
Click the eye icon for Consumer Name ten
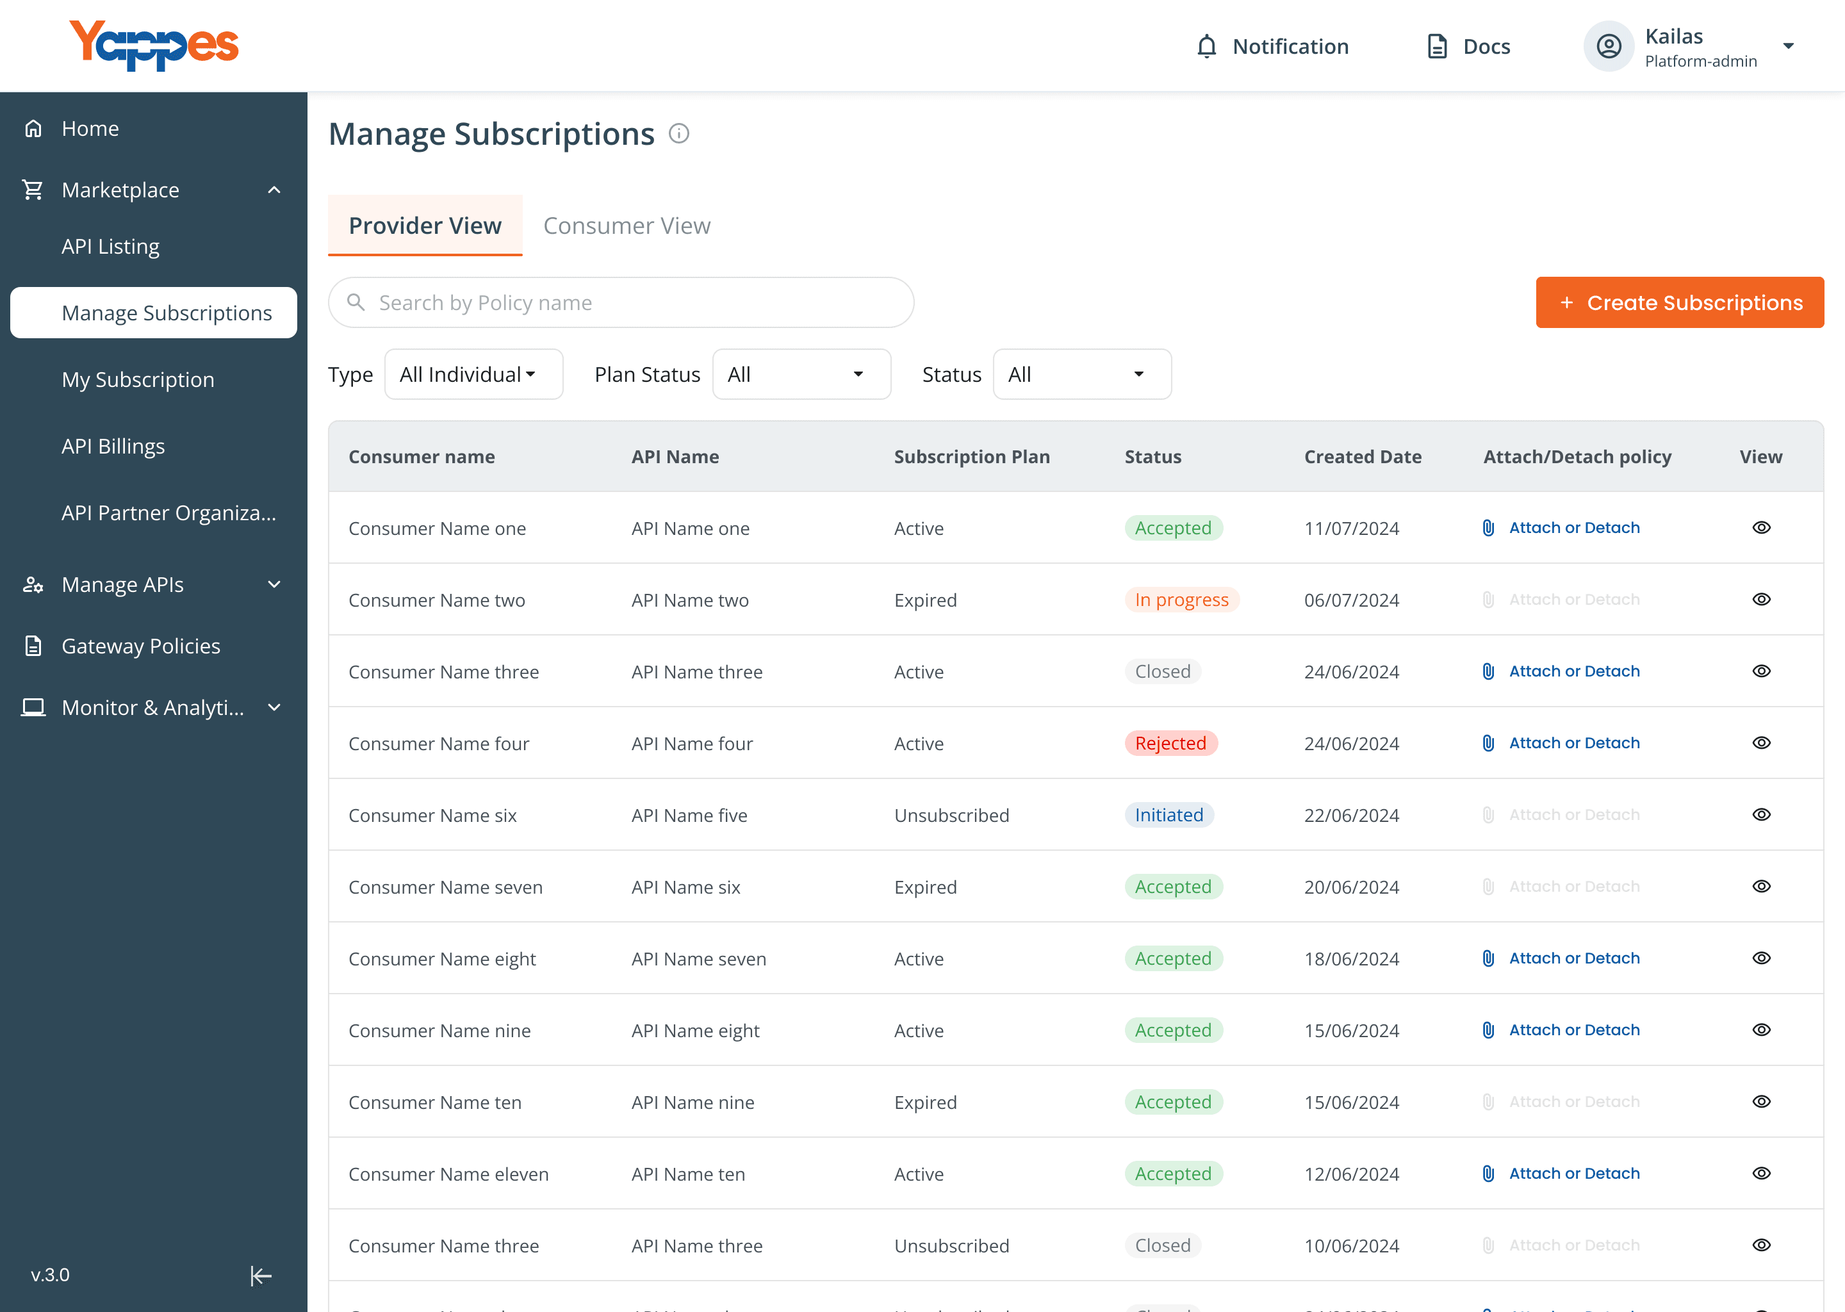[x=1761, y=1102]
